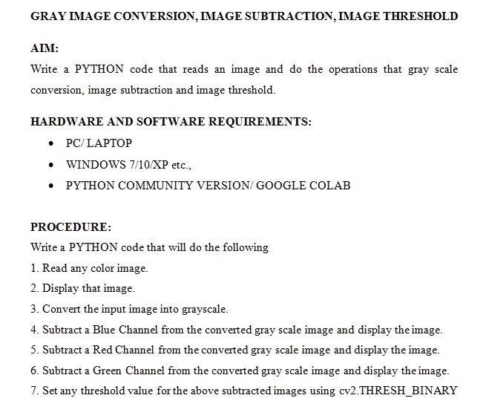The image size is (486, 401).
Task: Click step 7 mentioning cv2.THRESH_BINARY
Action: click(244, 391)
